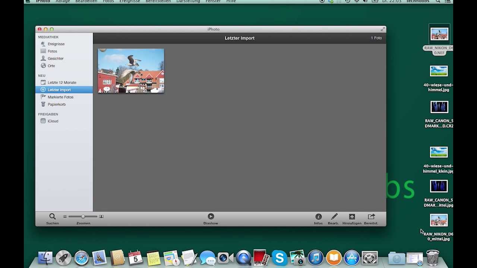Click the Suchen magnifier icon
Screen dimensions: 477x268
point(53,216)
